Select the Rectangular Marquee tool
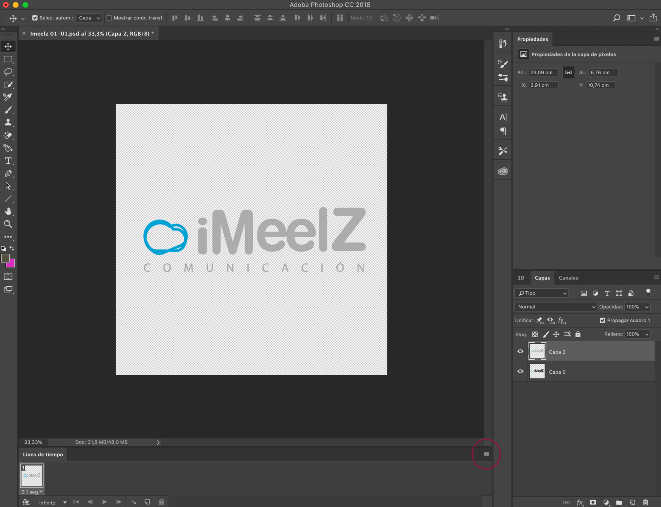The image size is (661, 507). click(8, 59)
